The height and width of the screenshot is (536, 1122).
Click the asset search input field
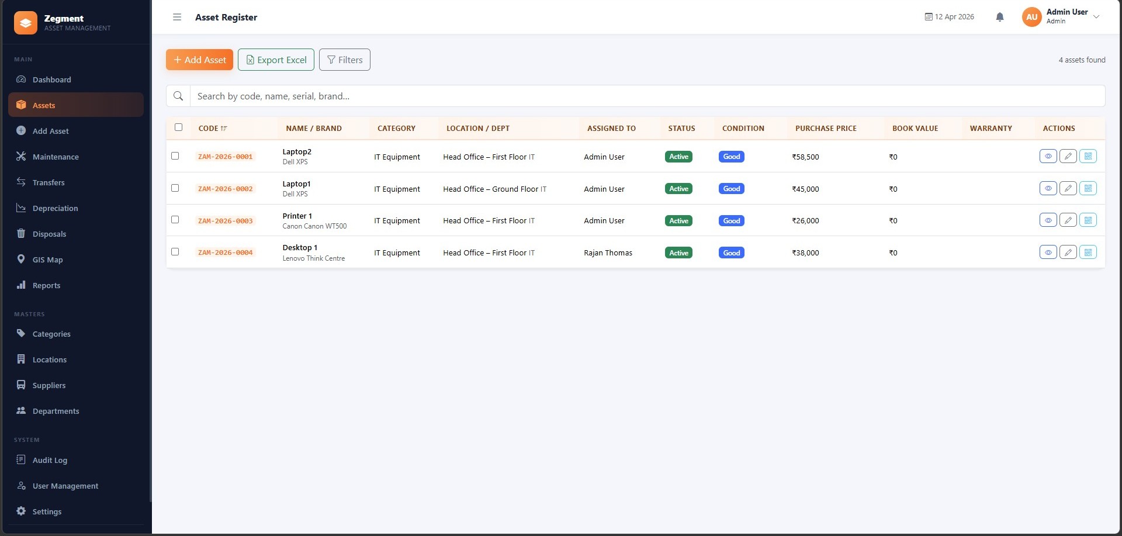pyautogui.click(x=646, y=96)
